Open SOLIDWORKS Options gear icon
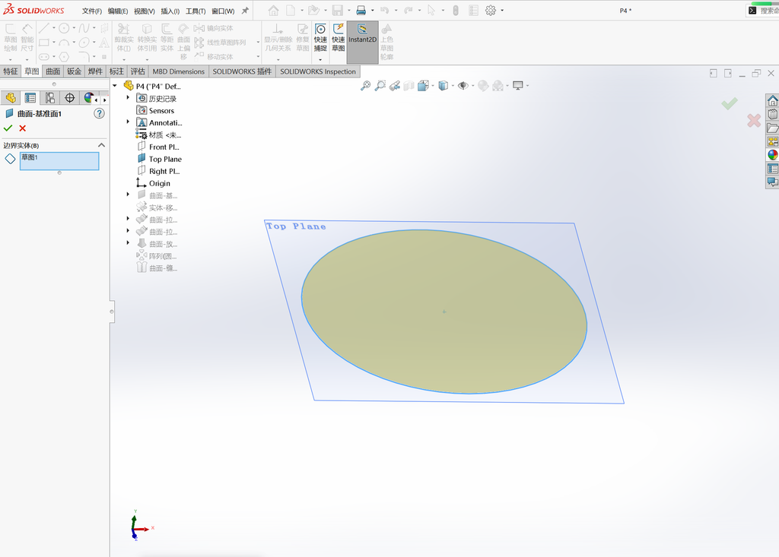This screenshot has width=779, height=557. click(x=491, y=11)
